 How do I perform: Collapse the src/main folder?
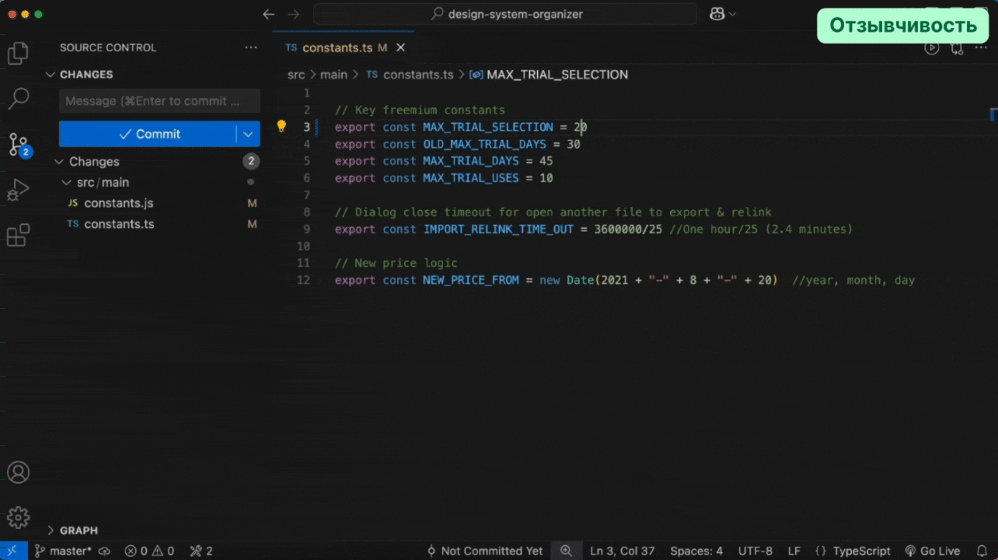click(103, 182)
